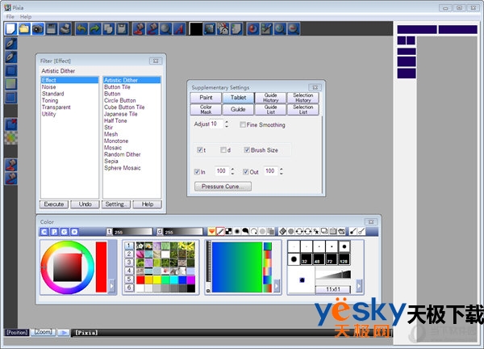Viewport: 484px width, 349px height.
Task: Uncheck the Brush Size checkbox
Action: (x=248, y=150)
